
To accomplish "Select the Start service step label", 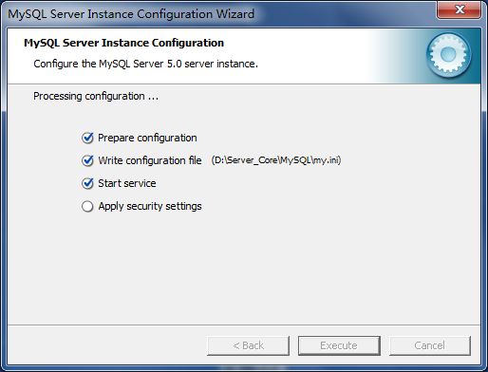I will (x=127, y=183).
